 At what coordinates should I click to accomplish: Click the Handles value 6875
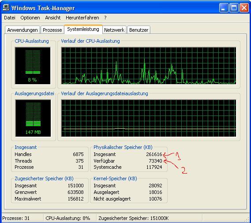78,154
